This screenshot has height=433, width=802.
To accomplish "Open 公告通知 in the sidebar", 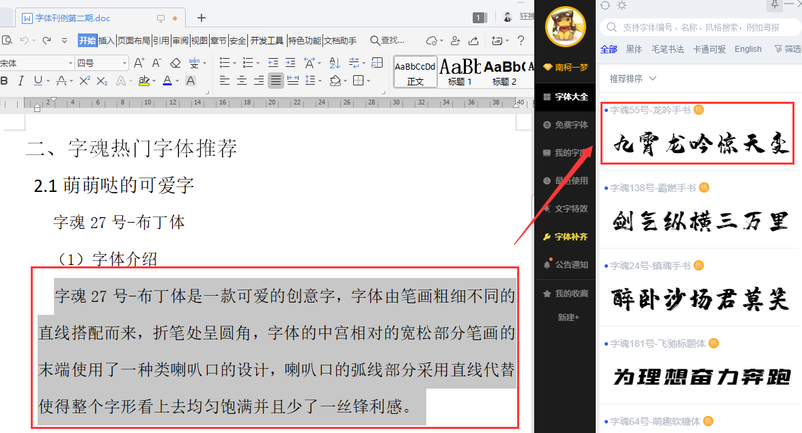I will 565,265.
